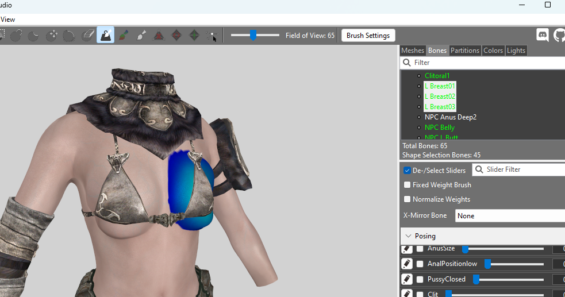Select the Smooth brush tool

click(69, 35)
